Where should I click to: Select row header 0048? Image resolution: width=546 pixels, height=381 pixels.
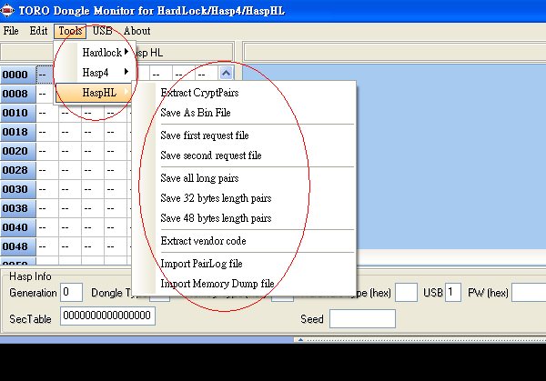tap(18, 246)
